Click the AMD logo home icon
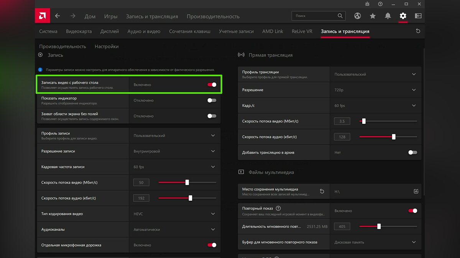460x258 pixels. tap(42, 16)
